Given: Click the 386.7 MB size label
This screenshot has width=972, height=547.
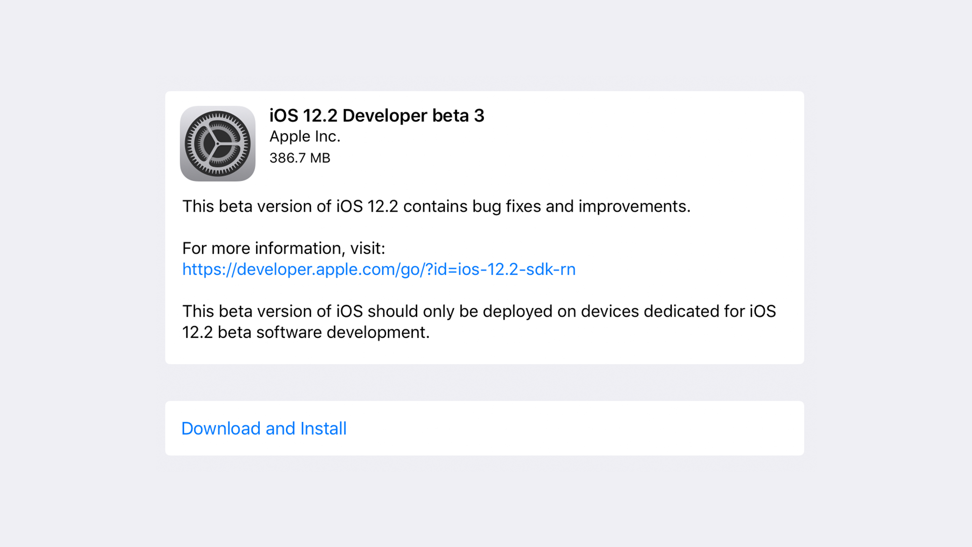Looking at the screenshot, I should (x=300, y=158).
